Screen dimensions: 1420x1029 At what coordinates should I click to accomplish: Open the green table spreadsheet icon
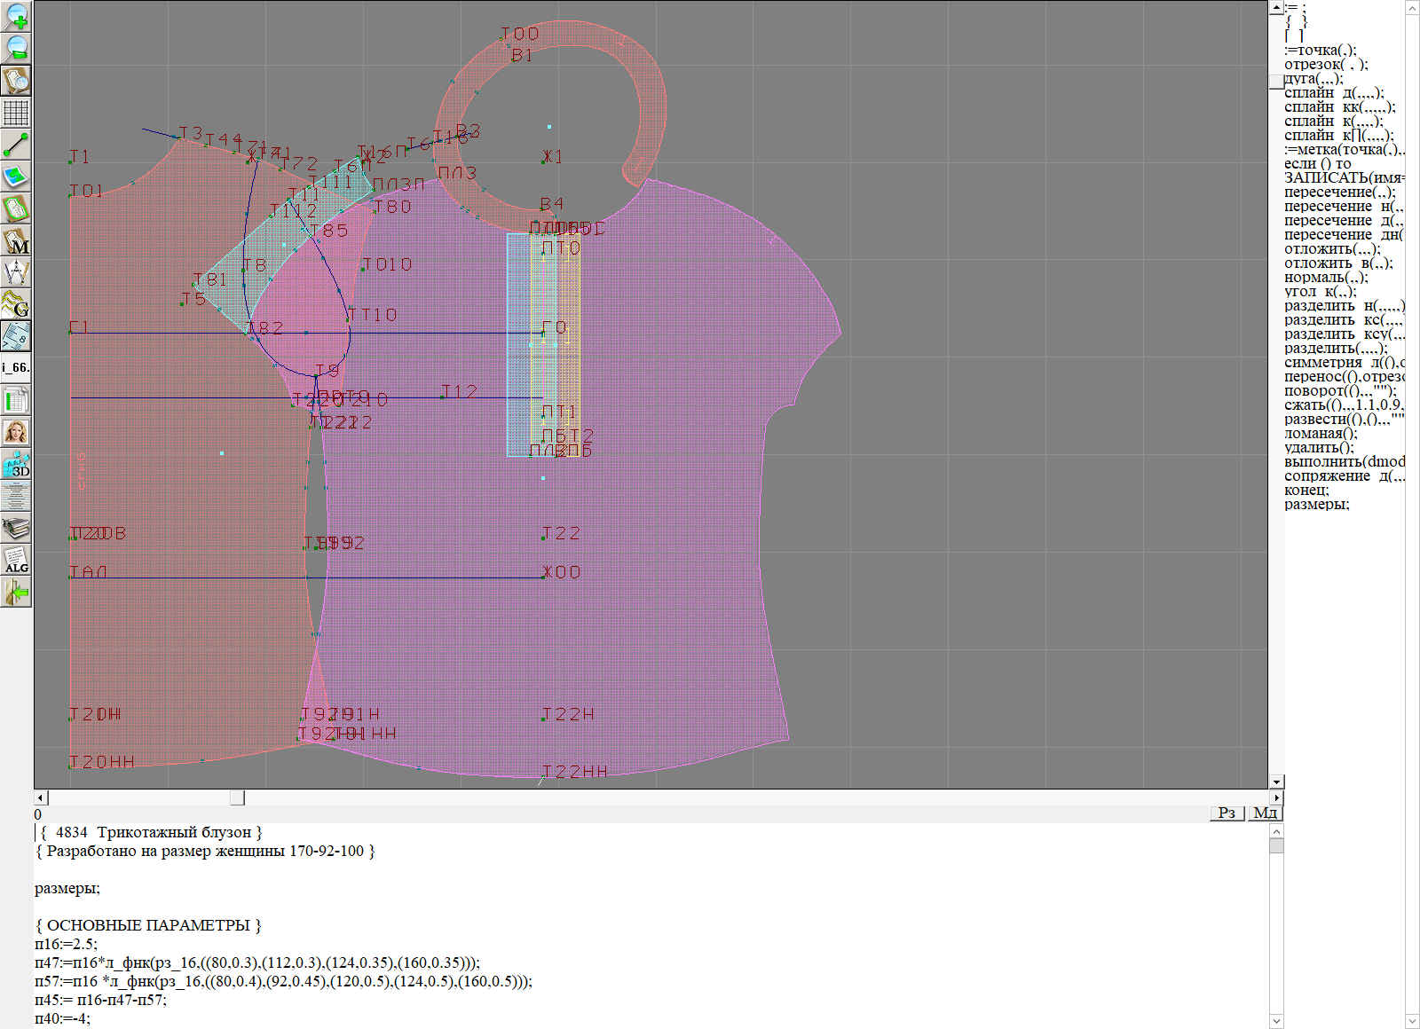(x=16, y=400)
